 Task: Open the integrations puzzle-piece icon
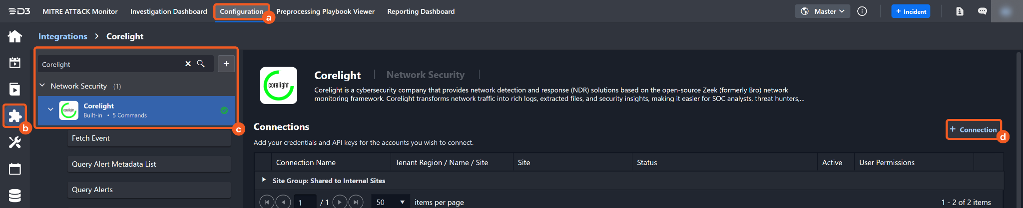[x=15, y=116]
